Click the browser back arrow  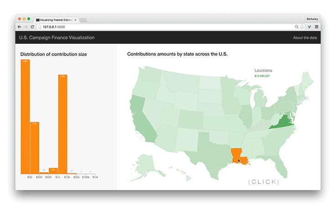click(x=20, y=27)
